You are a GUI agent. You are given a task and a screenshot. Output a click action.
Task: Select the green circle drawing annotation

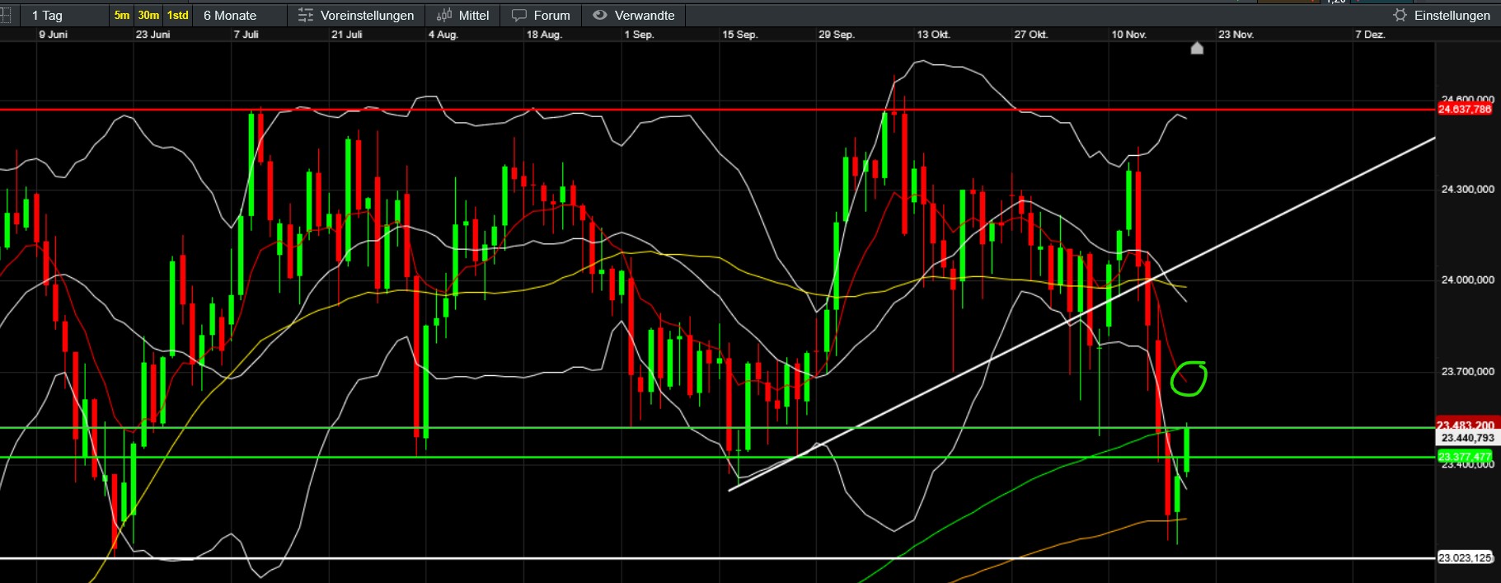[x=1189, y=378]
